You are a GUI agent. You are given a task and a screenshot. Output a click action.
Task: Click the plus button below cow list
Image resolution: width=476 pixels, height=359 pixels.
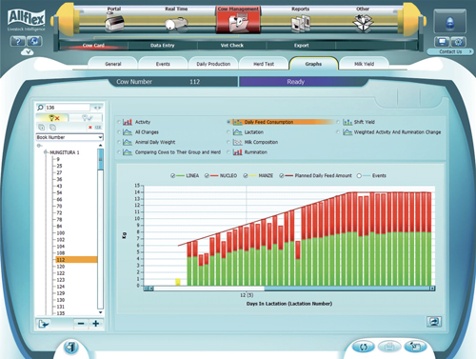click(x=96, y=324)
